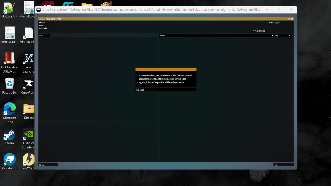Click the Arma 3 icon in the window title bar
This screenshot has height=186, width=331.
39,10
